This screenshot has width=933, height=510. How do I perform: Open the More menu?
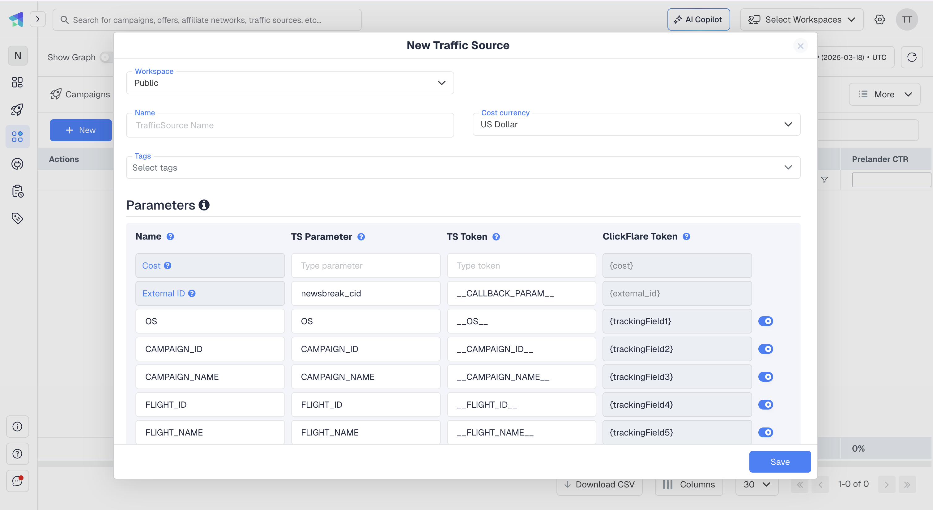point(884,94)
